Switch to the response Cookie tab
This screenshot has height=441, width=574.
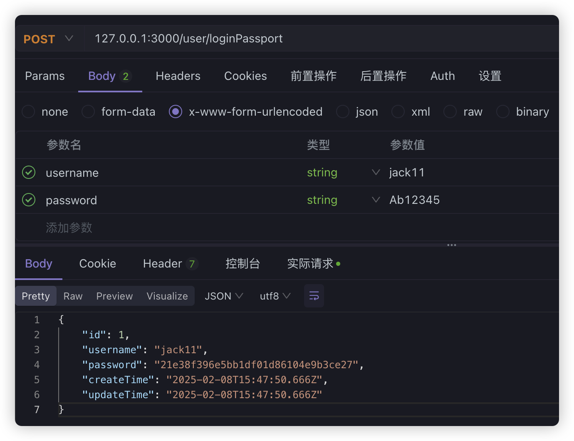click(98, 264)
